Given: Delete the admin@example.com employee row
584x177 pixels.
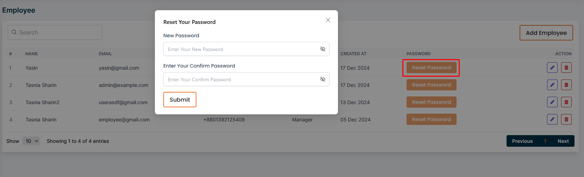Looking at the screenshot, I should [566, 85].
